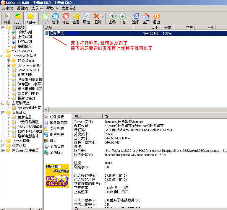Switch to the 服务器列表 tab
Image resolution: width=227 pixels, height=210 pixels.
point(59,123)
